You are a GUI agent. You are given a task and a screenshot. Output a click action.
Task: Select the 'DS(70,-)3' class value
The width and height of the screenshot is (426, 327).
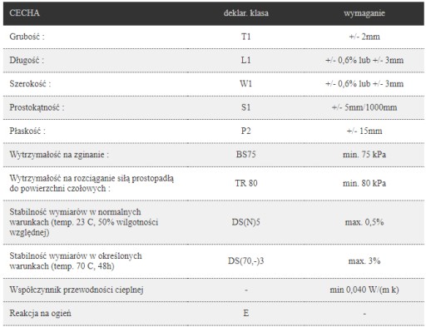click(246, 261)
